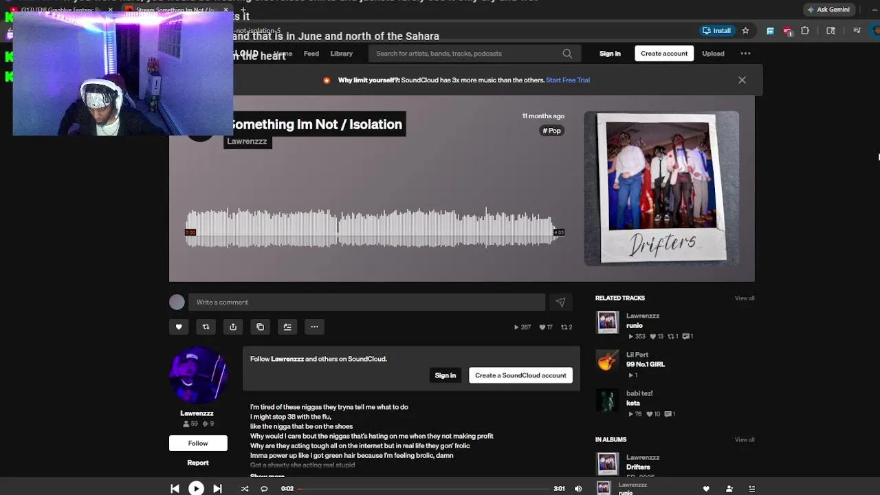Screen dimensions: 880x495
Task: Click the search magnifier icon
Action: pos(567,54)
